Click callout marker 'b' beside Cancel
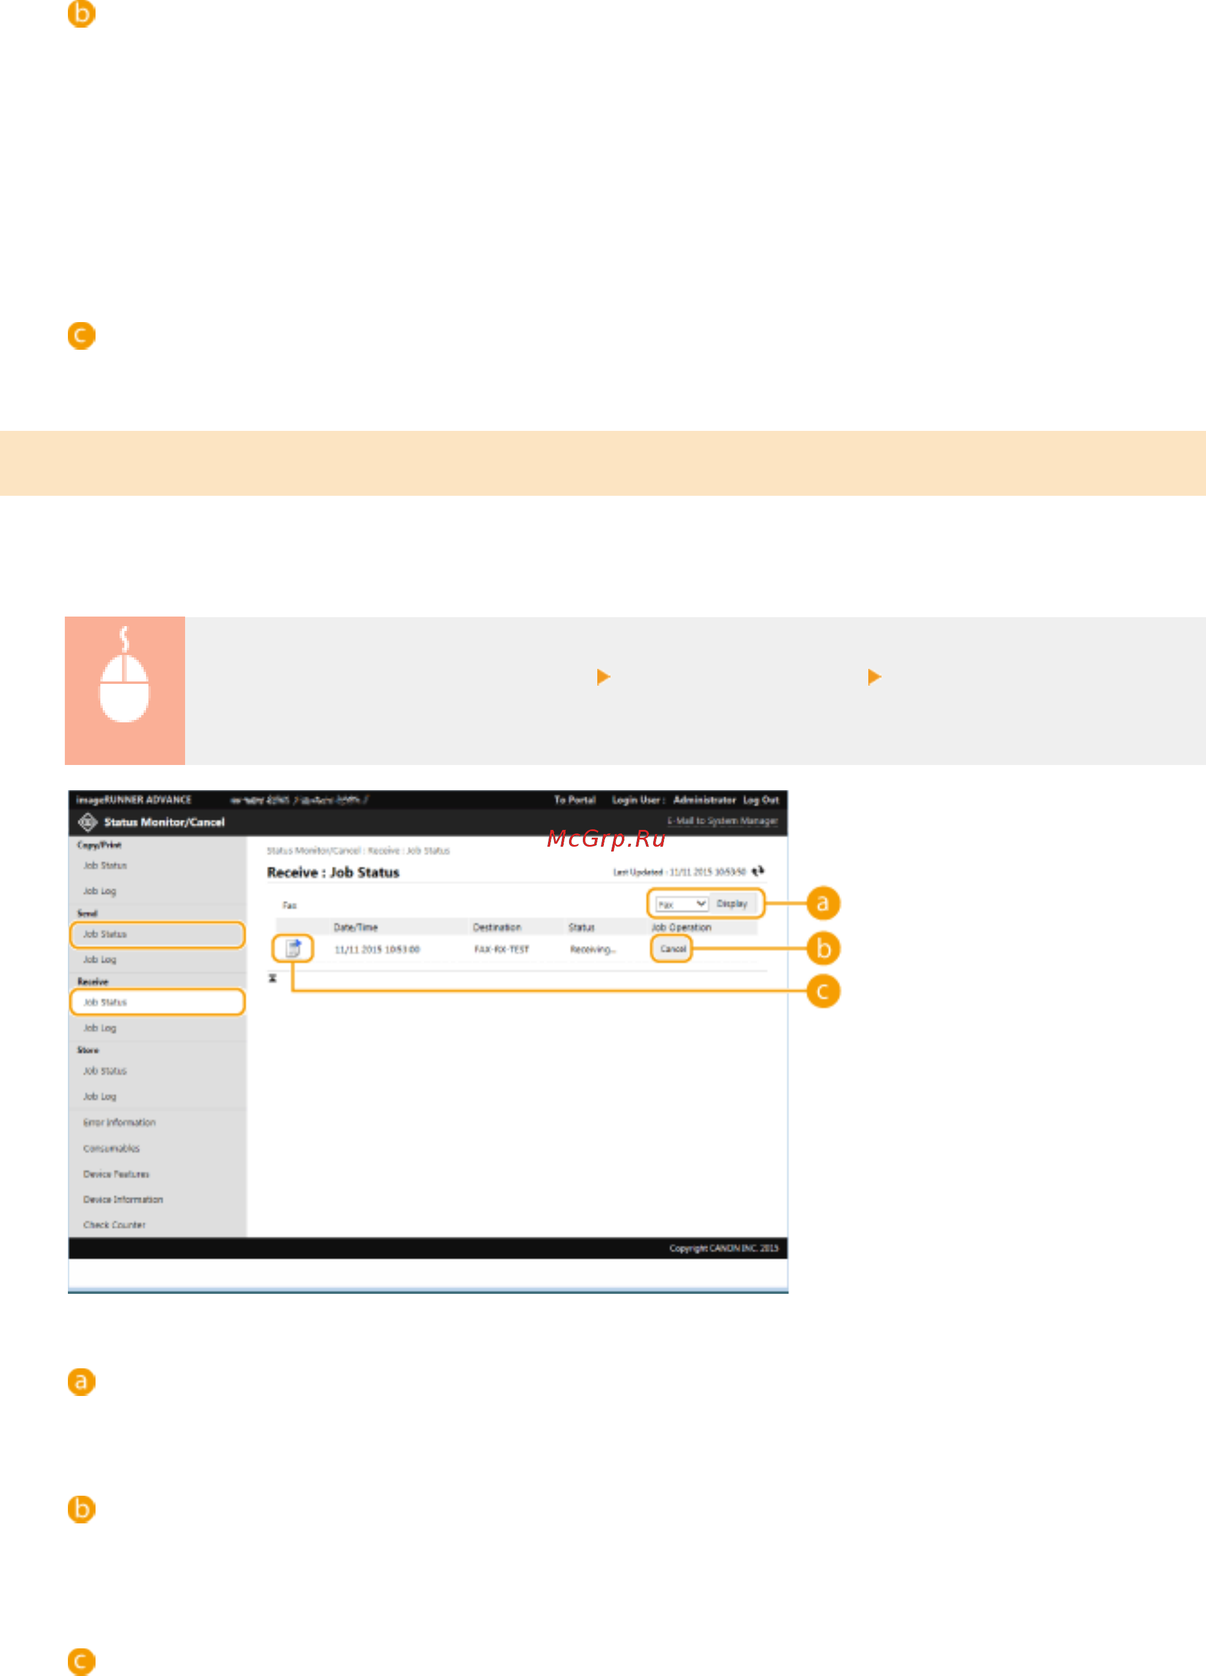 point(823,948)
